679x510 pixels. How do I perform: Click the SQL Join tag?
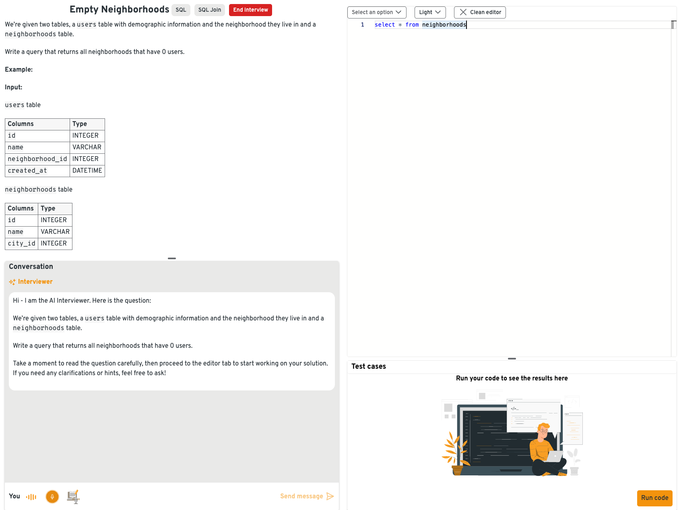[x=209, y=10]
